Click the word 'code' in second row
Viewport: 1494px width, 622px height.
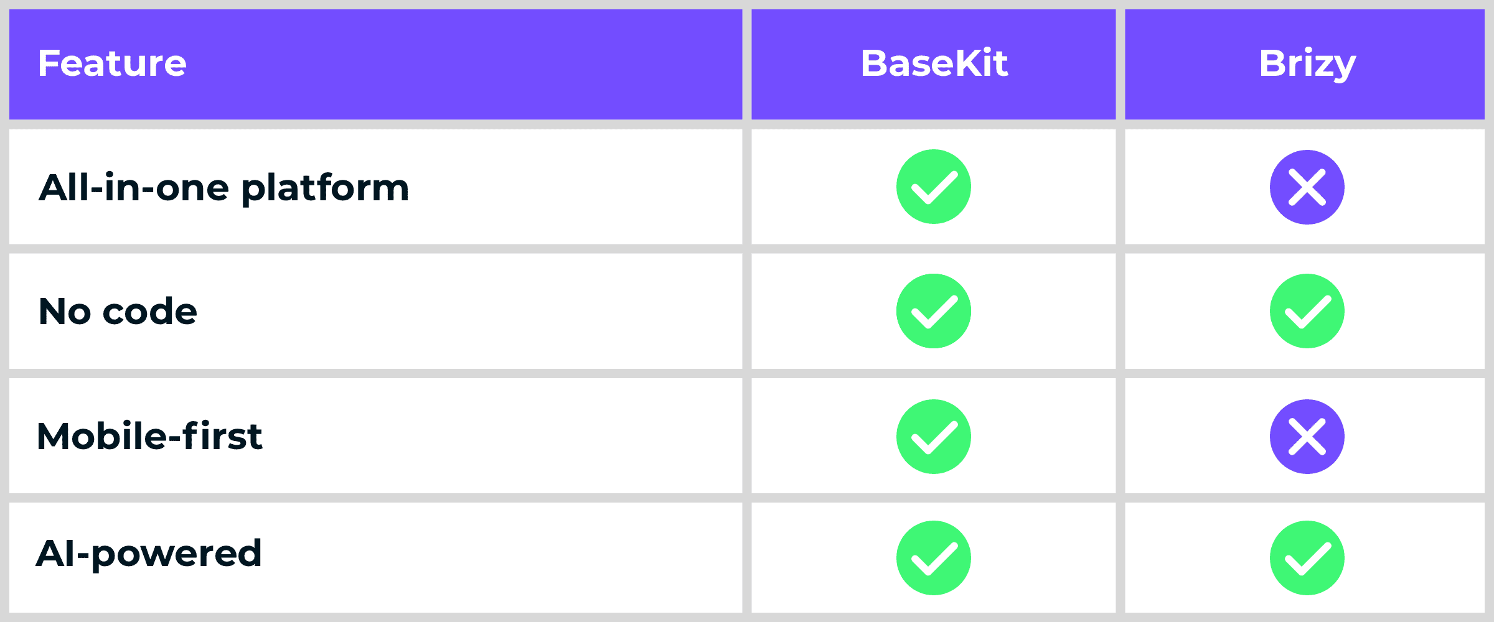coord(149,312)
